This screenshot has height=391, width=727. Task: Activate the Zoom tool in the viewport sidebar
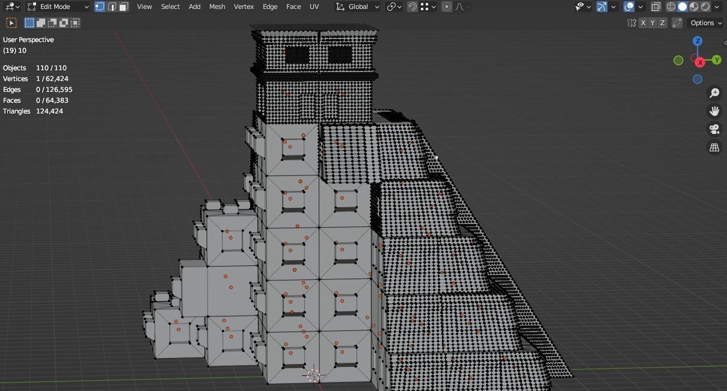[713, 92]
